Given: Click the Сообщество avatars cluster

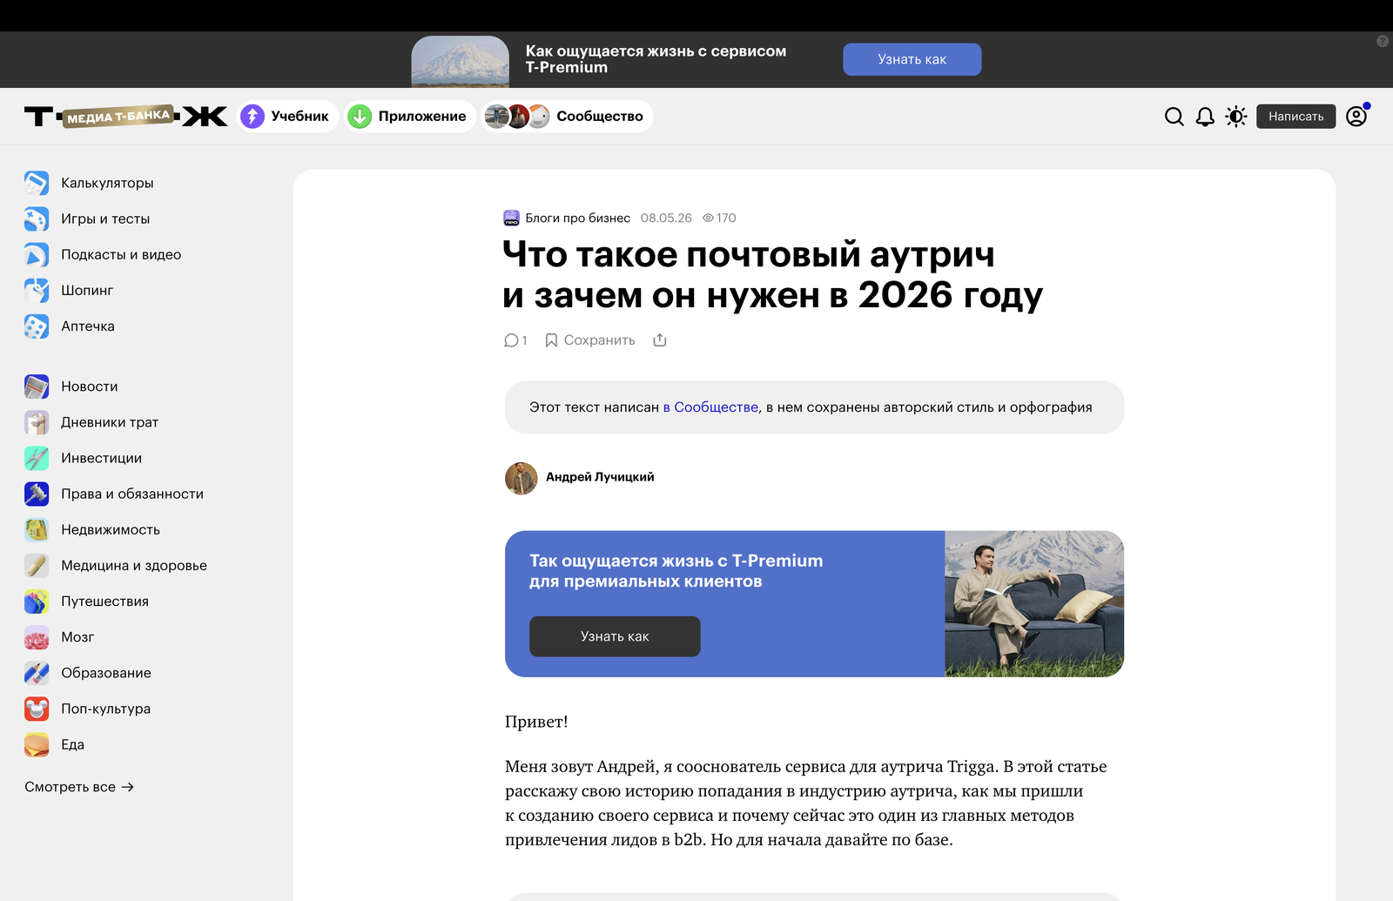Looking at the screenshot, I should click(517, 116).
